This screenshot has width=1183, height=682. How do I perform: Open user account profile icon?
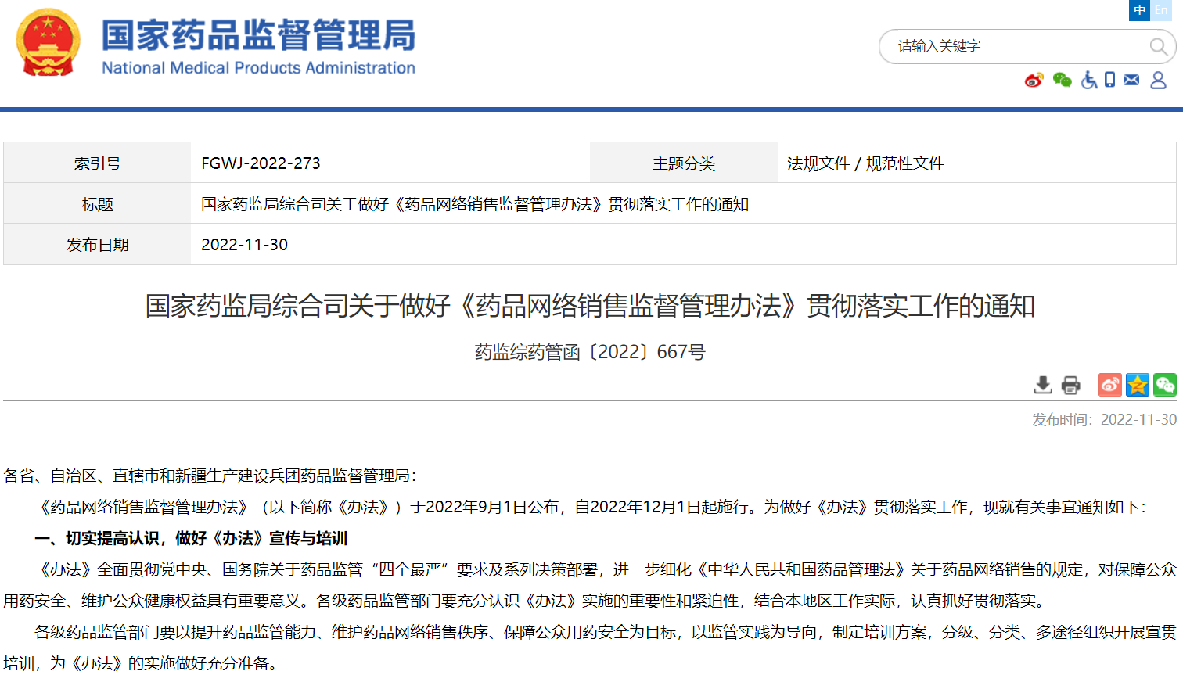(x=1159, y=80)
